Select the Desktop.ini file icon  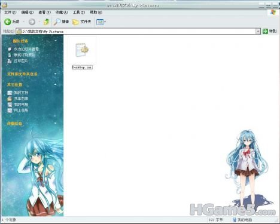coord(82,50)
